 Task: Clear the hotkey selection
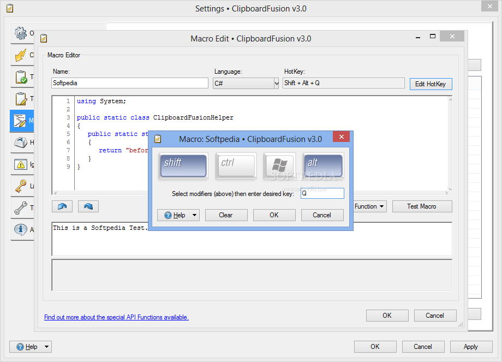226,215
